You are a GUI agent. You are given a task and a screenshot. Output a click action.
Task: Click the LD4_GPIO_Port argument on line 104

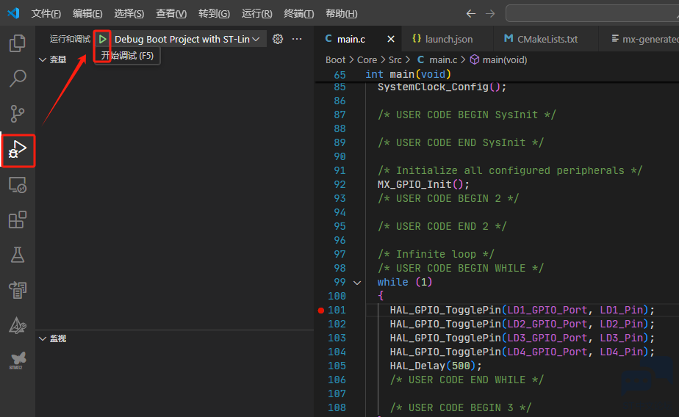547,352
